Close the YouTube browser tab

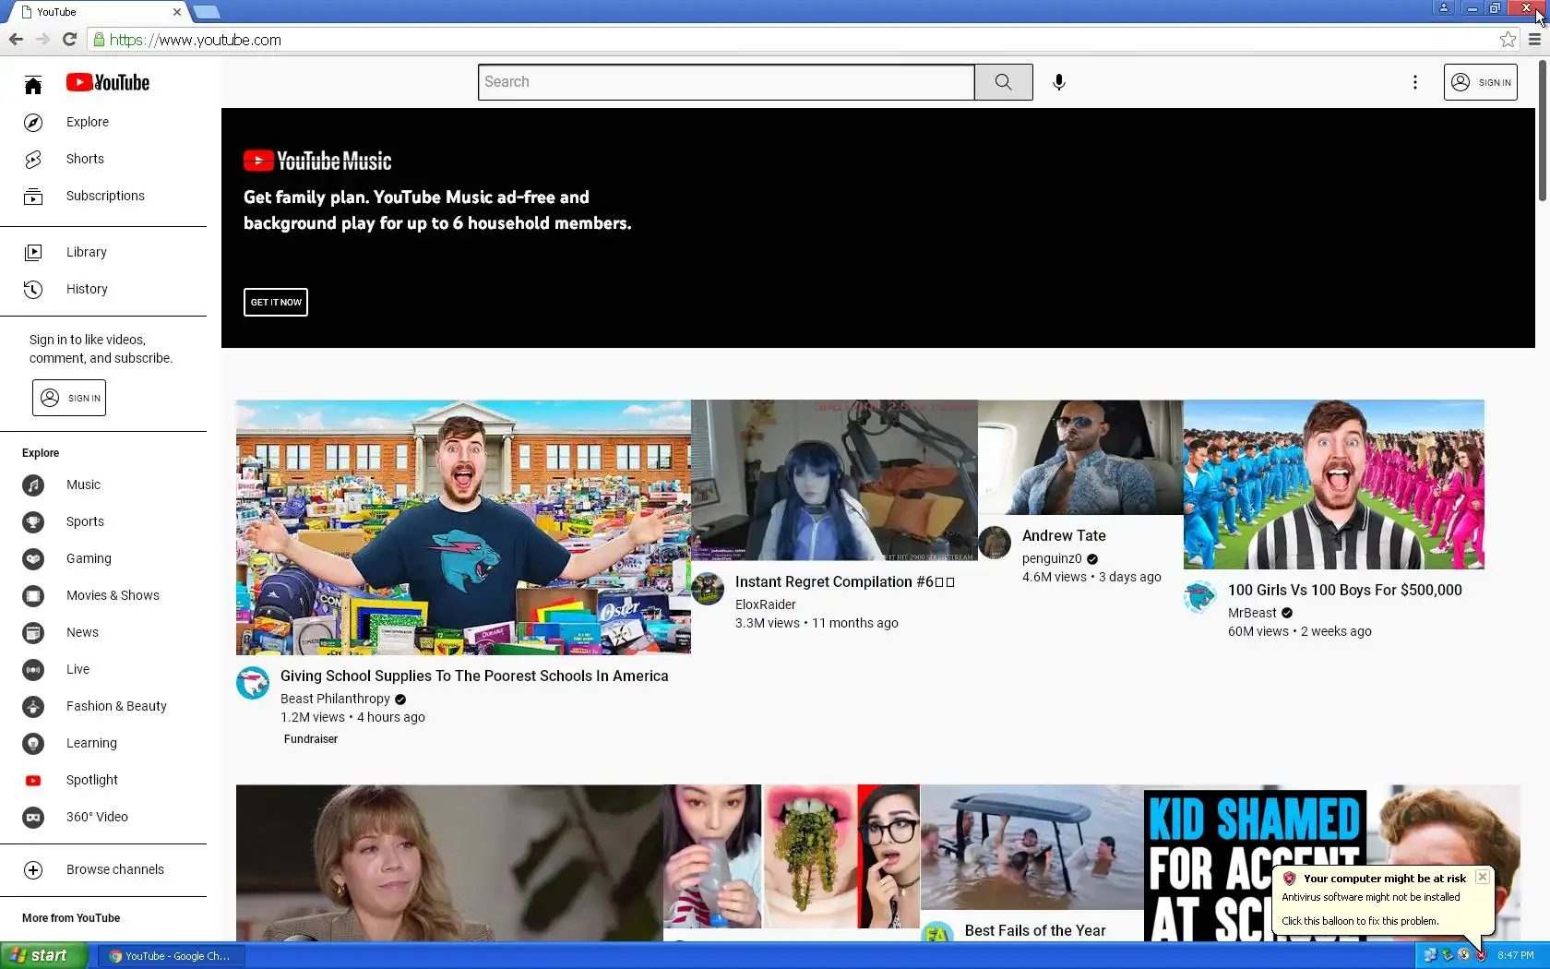coord(177,12)
